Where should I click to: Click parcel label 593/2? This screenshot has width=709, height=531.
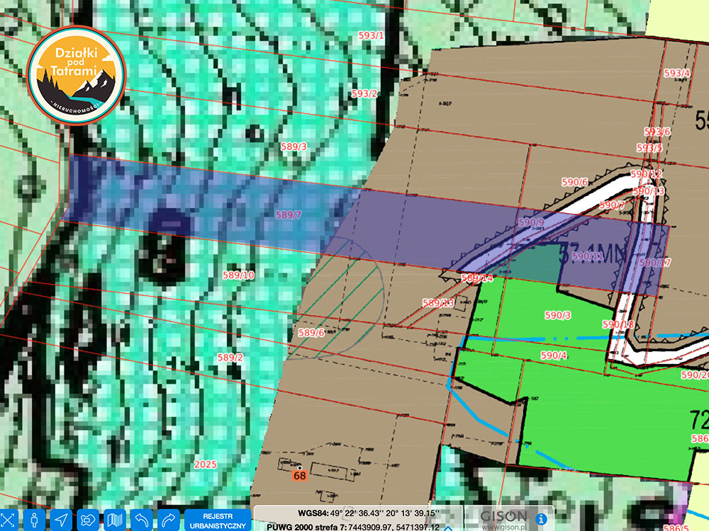coord(364,93)
